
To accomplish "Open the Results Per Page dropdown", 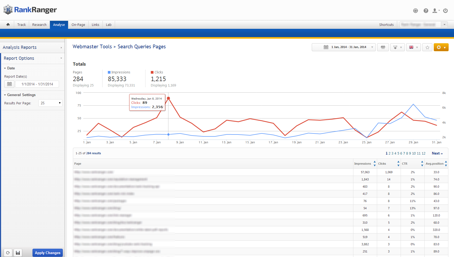I will pos(50,103).
